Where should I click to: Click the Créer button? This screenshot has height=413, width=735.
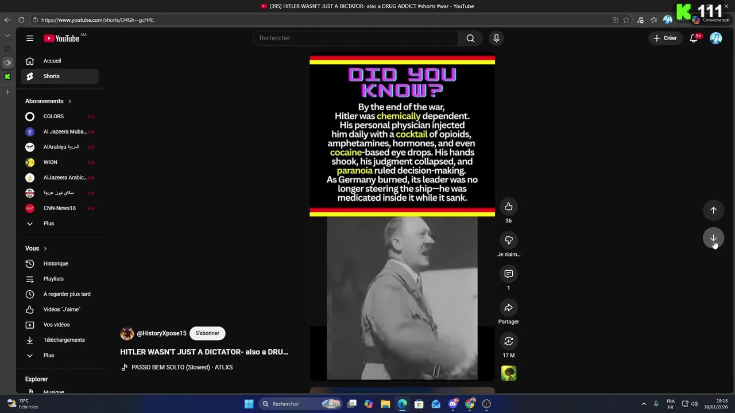coord(666,38)
